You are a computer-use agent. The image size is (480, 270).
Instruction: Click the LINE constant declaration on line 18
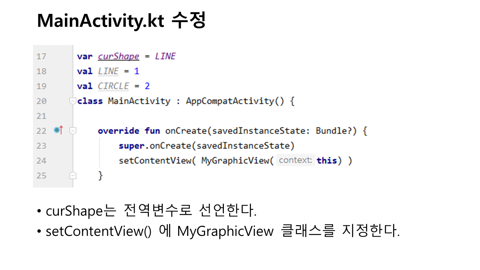tap(108, 71)
